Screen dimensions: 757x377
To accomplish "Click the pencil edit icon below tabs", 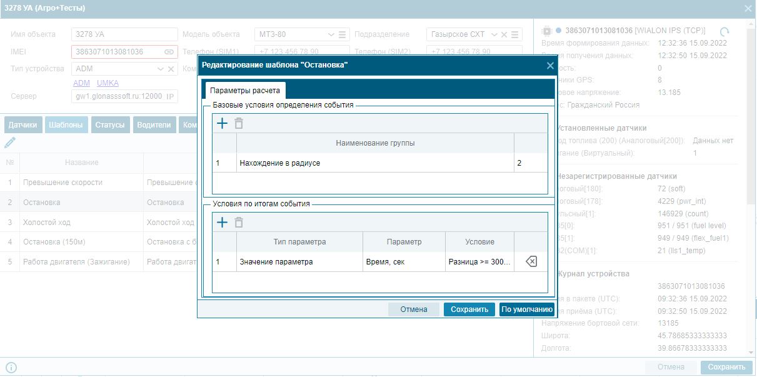I will tap(9, 143).
